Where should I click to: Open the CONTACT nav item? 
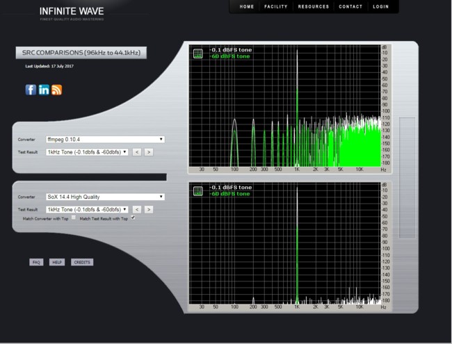(x=350, y=7)
